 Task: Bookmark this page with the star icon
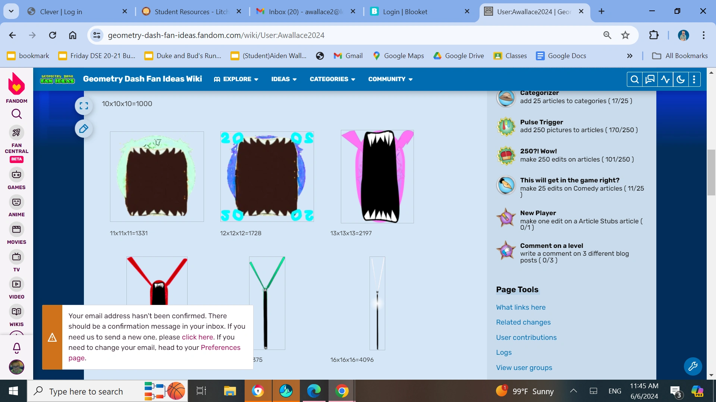click(625, 35)
